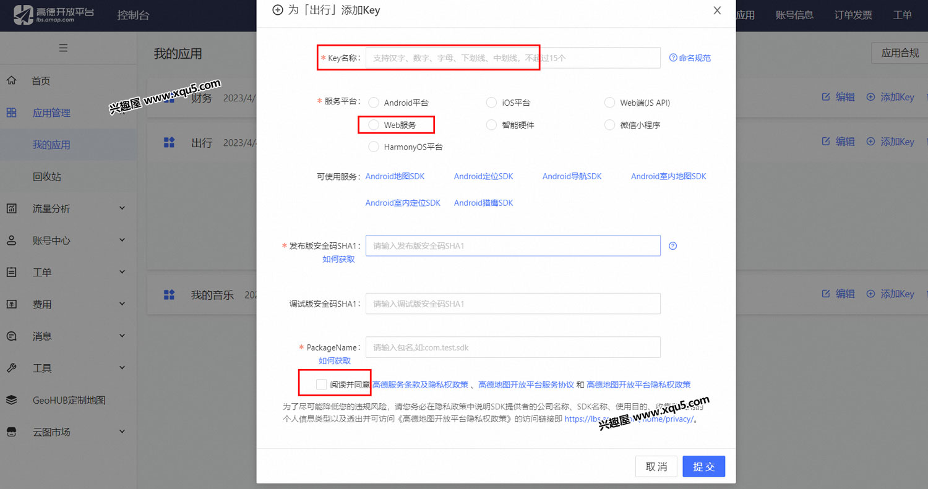The image size is (928, 489).
Task: Click the help icon beside SHA1 field
Action: pyautogui.click(x=673, y=245)
